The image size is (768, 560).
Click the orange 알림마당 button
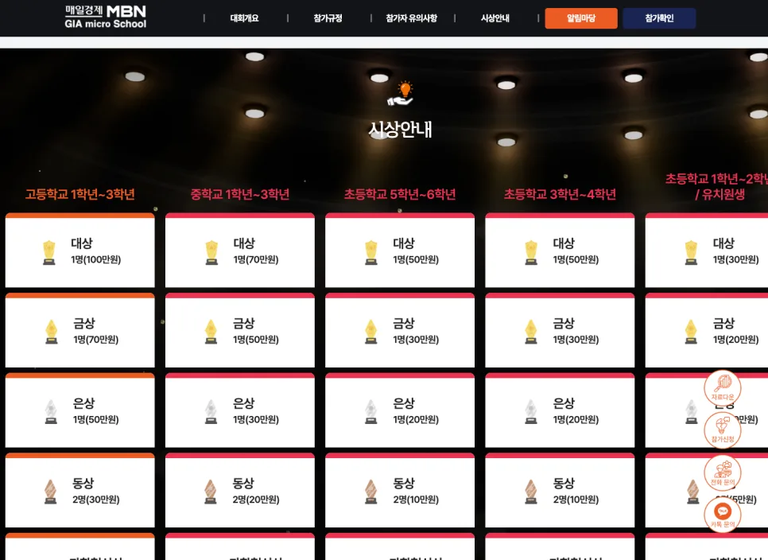[x=581, y=18]
